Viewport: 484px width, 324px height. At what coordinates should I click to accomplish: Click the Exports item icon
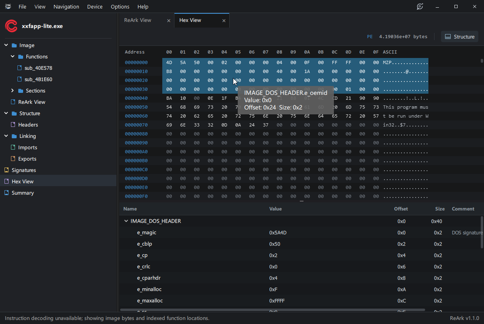pyautogui.click(x=13, y=159)
